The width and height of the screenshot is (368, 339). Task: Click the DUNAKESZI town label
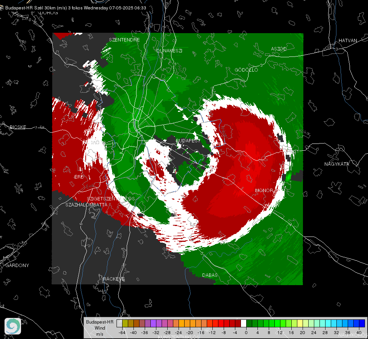point(169,50)
